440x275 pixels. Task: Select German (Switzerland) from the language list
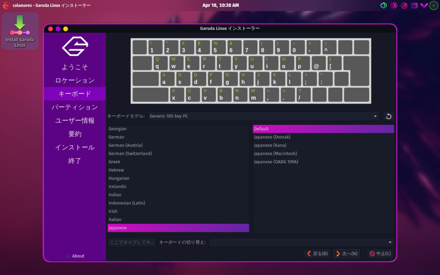click(130, 153)
